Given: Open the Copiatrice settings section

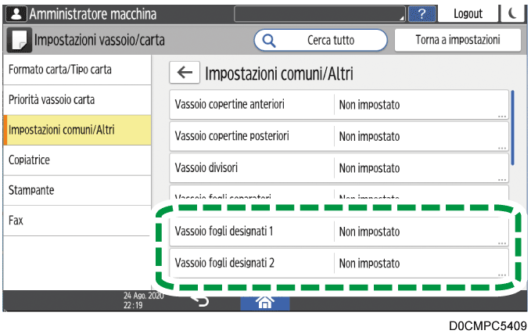Looking at the screenshot, I should 76,160.
